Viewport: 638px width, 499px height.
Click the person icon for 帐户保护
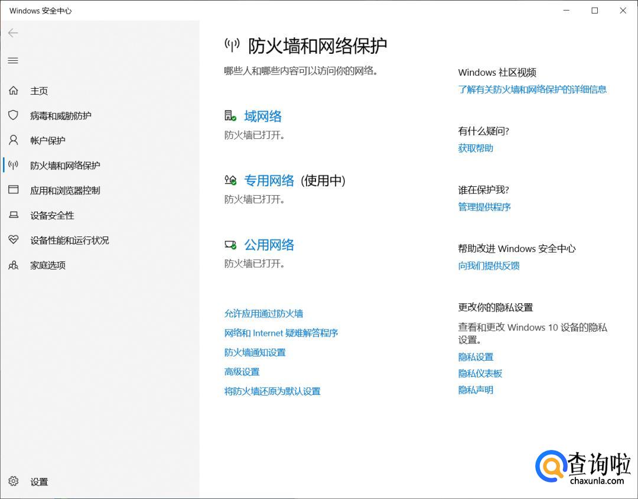(14, 140)
